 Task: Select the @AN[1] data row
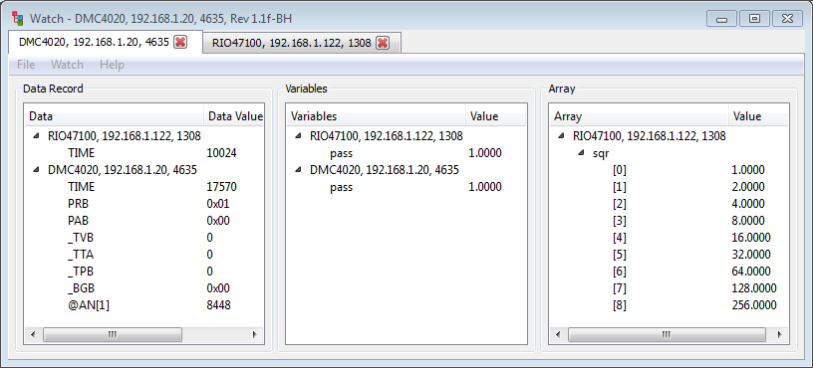click(x=144, y=305)
